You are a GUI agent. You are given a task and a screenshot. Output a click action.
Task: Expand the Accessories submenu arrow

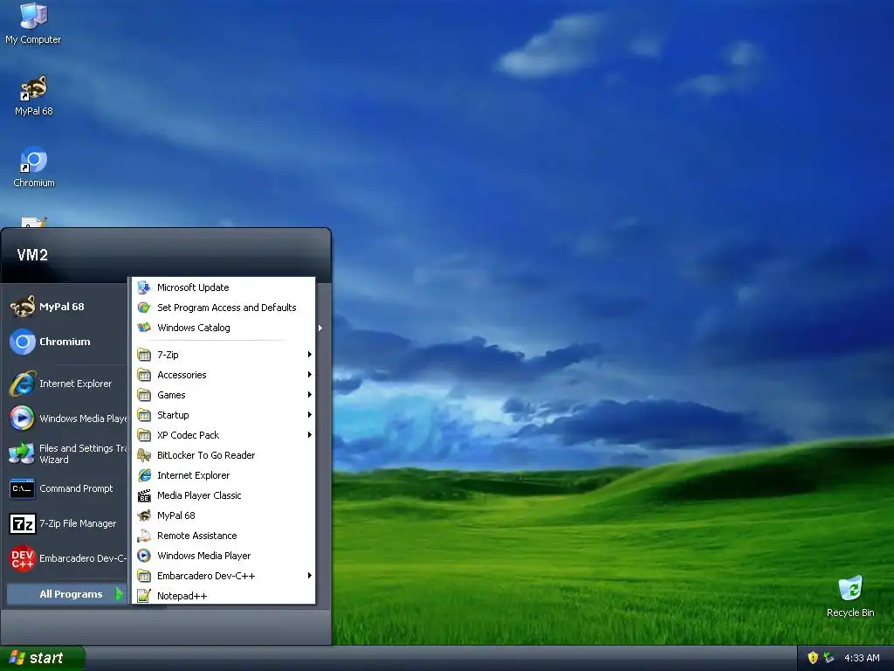pos(310,375)
